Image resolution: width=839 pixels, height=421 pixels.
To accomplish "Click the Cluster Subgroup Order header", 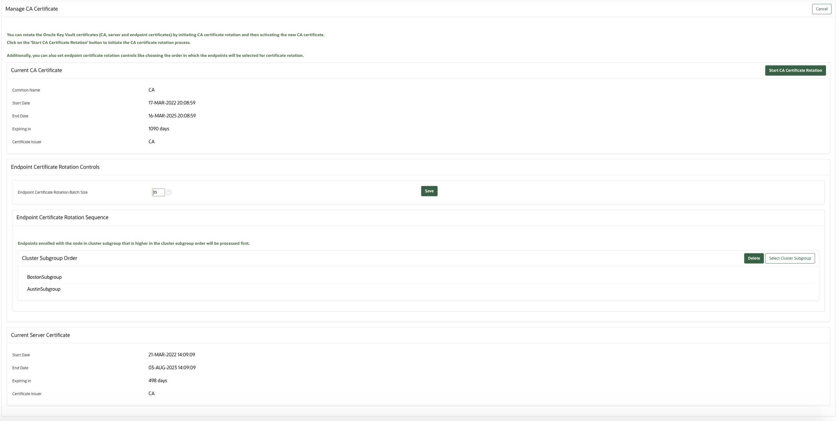I will pyautogui.click(x=50, y=258).
